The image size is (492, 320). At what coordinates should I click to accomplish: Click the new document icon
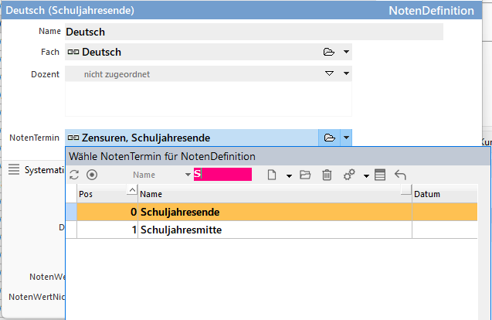(x=272, y=175)
